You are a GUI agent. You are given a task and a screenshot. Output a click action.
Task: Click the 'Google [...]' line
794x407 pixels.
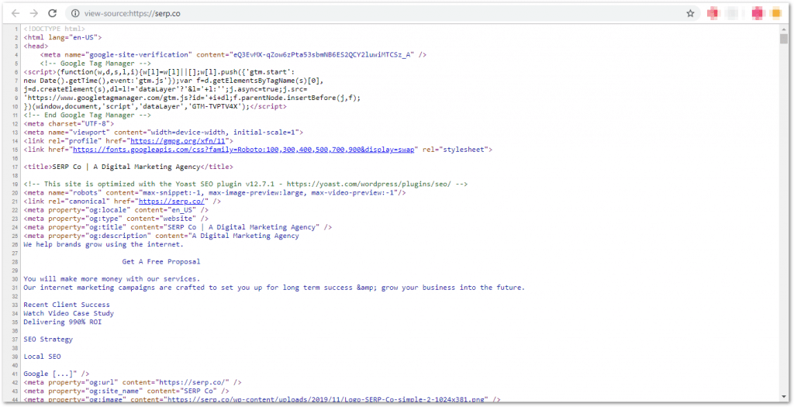[x=56, y=374]
